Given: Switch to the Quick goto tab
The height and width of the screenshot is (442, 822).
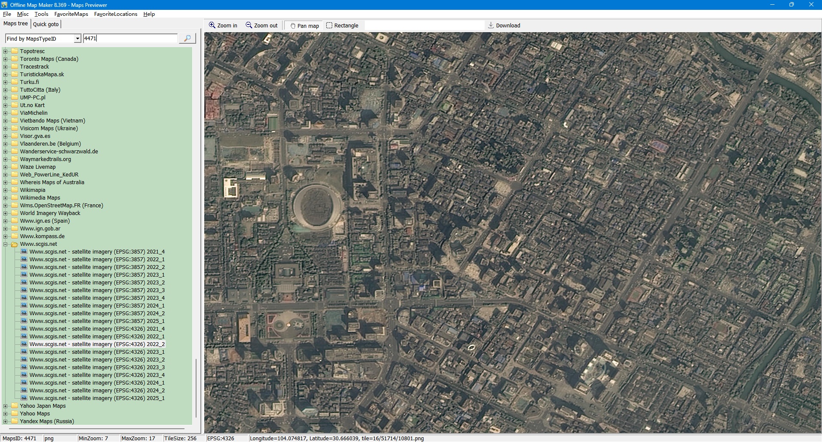Looking at the screenshot, I should pyautogui.click(x=46, y=24).
